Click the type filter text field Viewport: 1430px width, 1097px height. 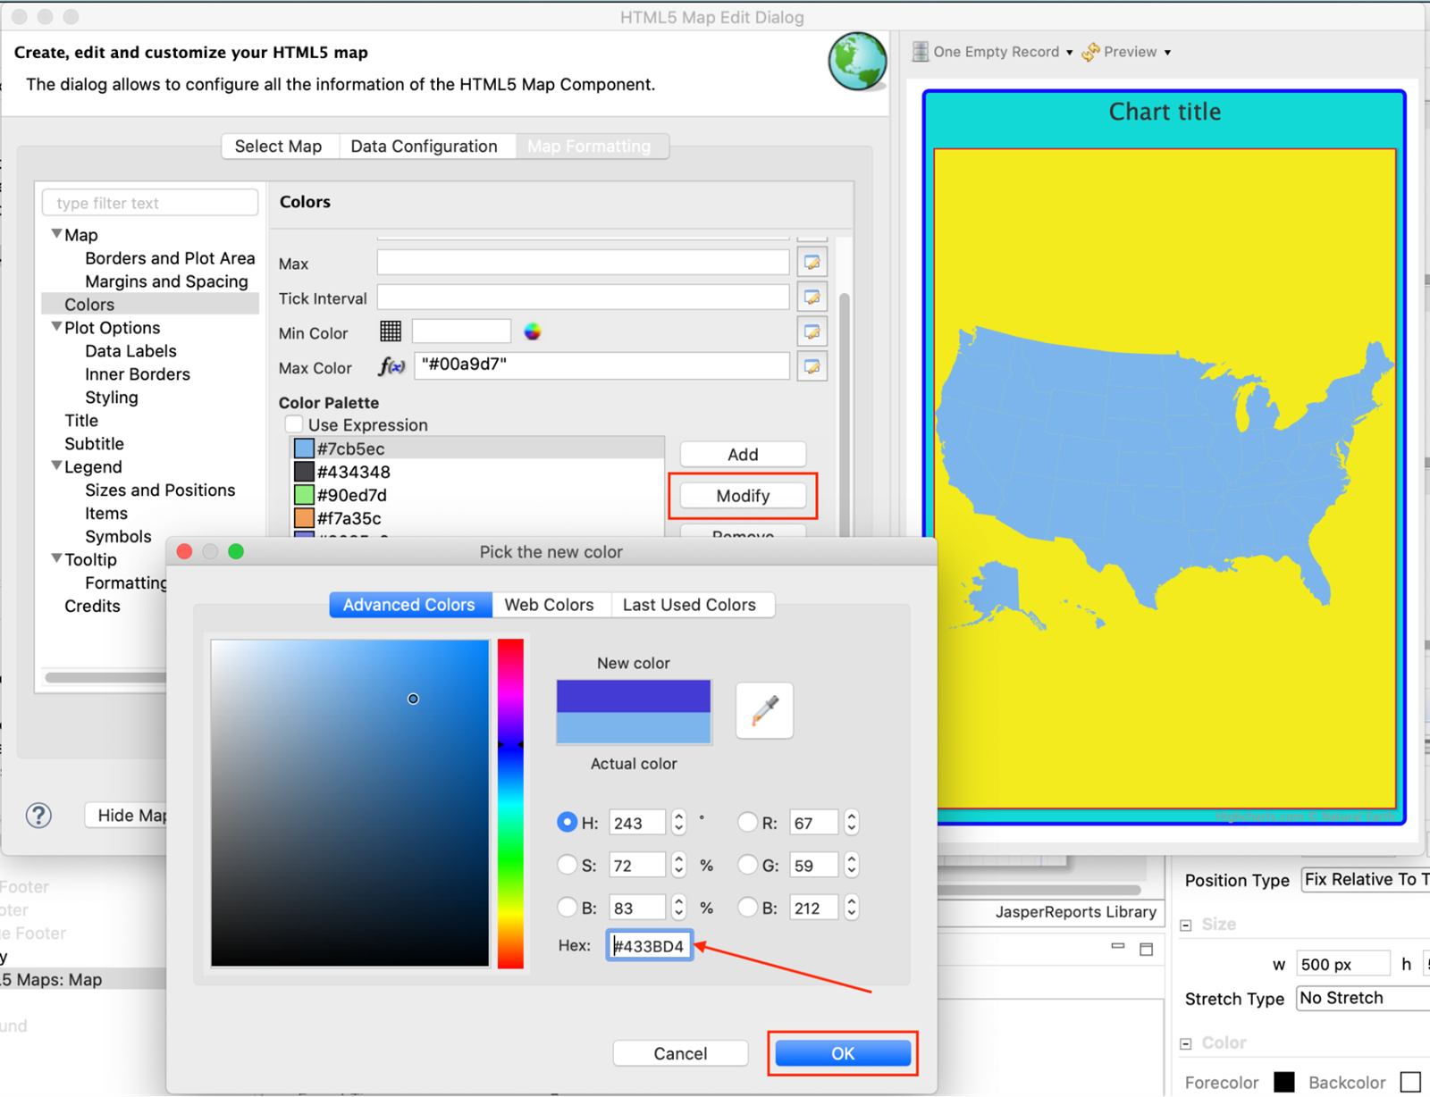150,203
